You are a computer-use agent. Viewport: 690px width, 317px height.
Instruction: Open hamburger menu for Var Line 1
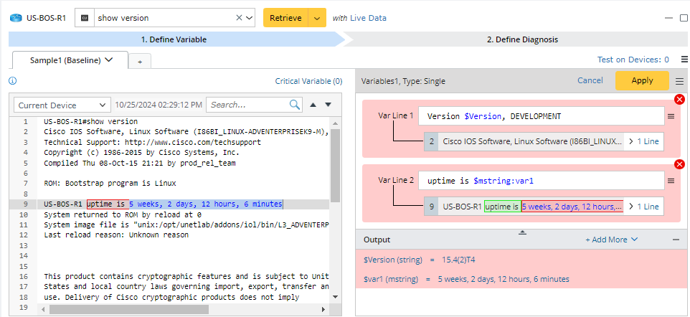click(671, 116)
